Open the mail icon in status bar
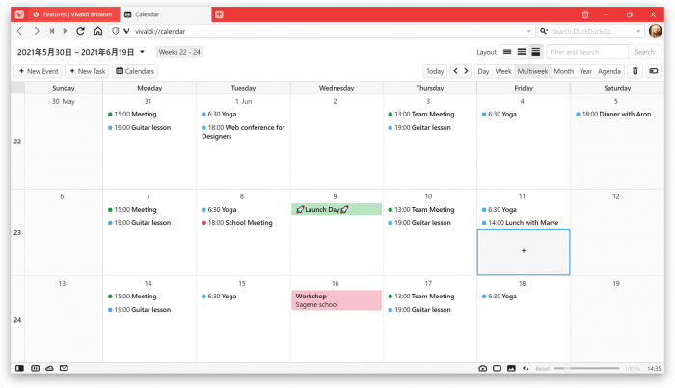Image resolution: width=675 pixels, height=388 pixels. click(64, 368)
